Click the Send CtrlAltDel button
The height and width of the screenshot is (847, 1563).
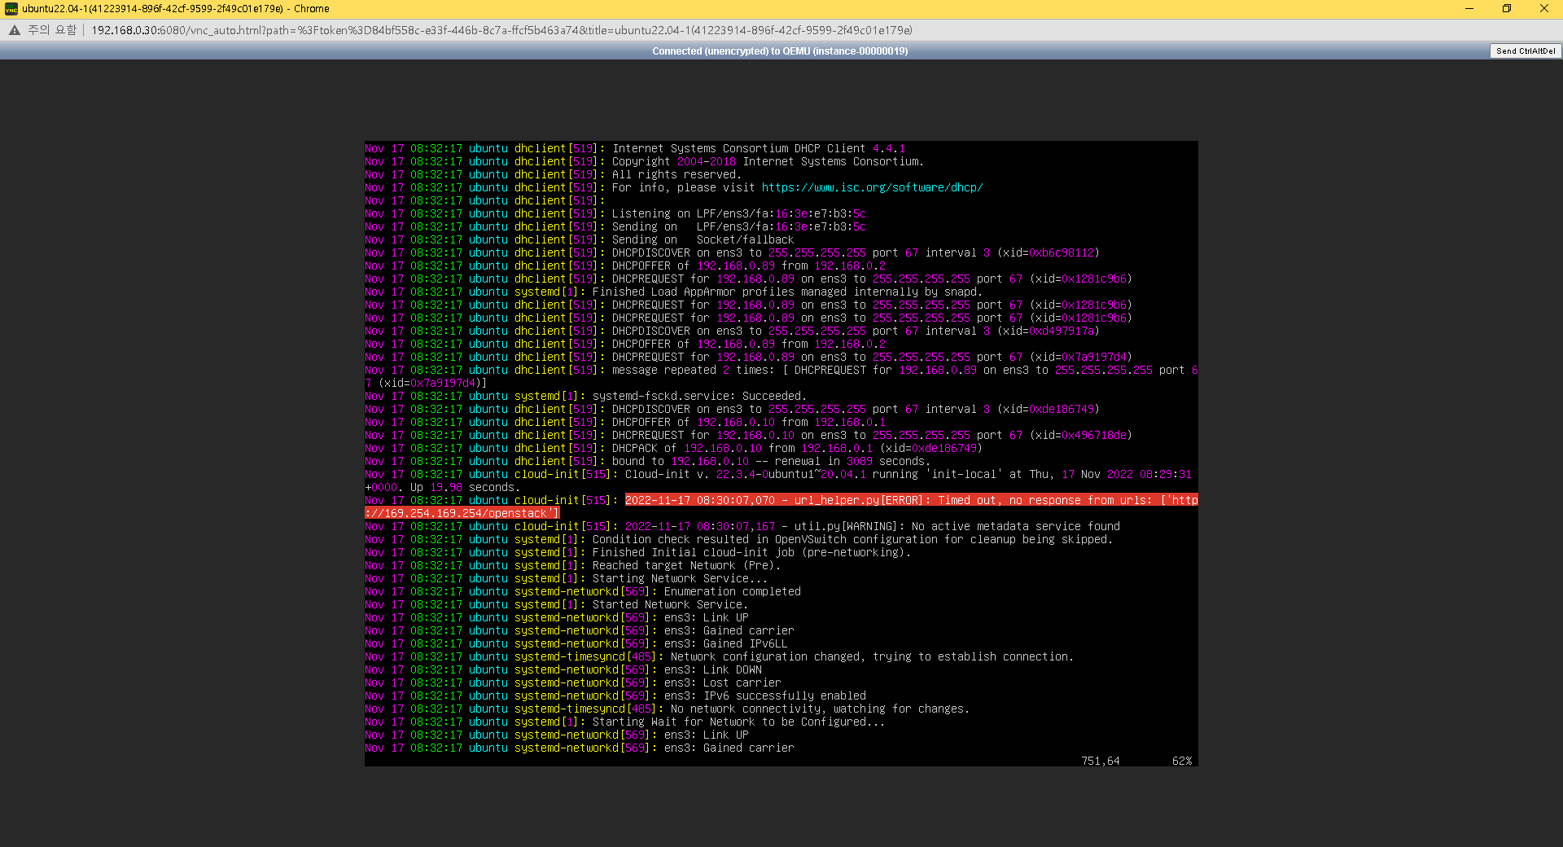(1526, 50)
